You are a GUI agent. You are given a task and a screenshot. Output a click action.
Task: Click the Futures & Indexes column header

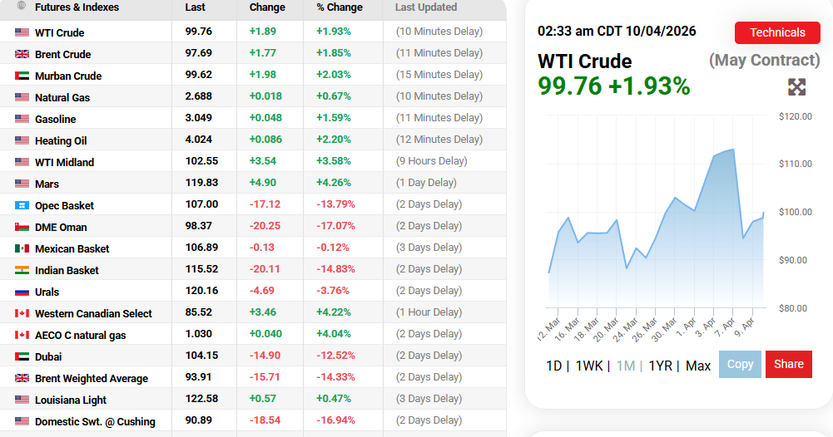click(77, 7)
